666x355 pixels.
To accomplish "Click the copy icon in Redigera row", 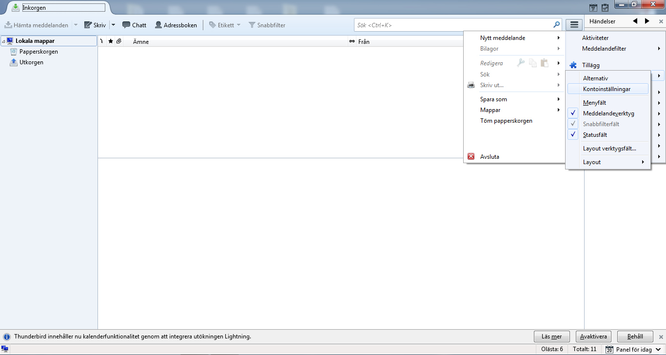I will coord(533,62).
